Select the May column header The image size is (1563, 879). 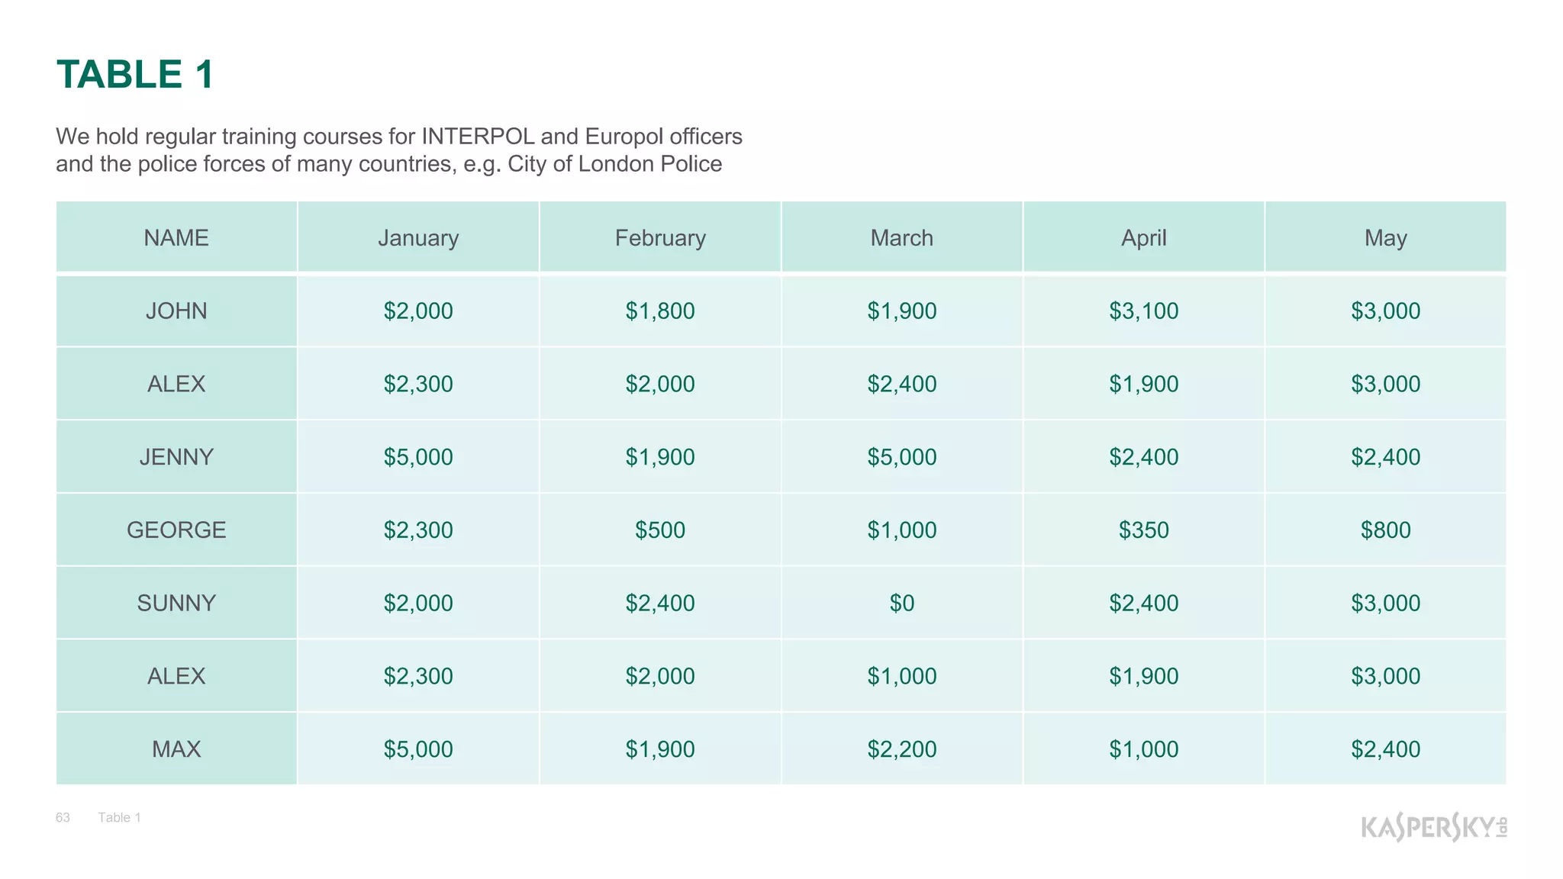(x=1386, y=237)
